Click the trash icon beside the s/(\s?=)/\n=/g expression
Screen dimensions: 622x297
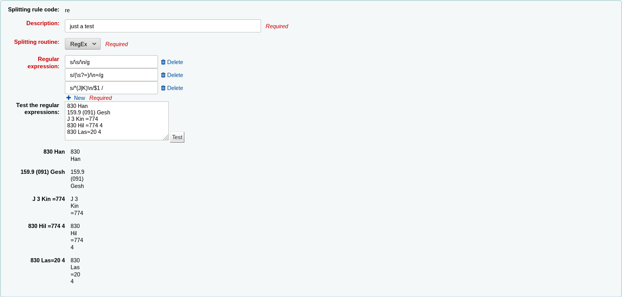pyautogui.click(x=163, y=75)
